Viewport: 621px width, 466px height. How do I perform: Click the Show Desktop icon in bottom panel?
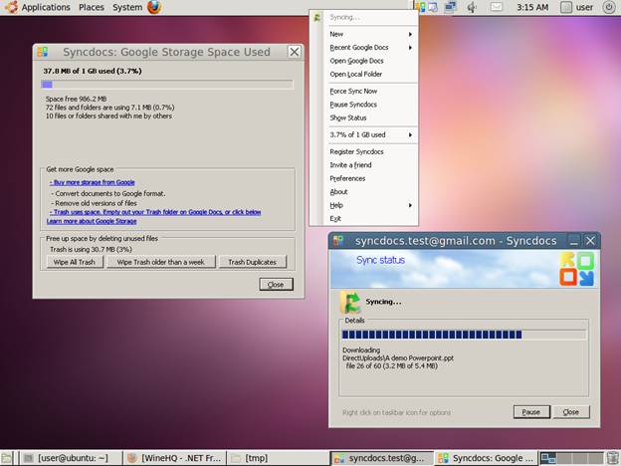click(6, 458)
